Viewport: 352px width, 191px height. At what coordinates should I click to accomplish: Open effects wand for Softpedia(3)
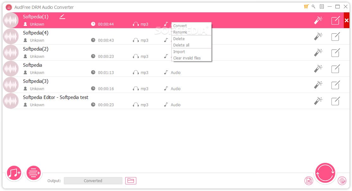click(x=318, y=85)
